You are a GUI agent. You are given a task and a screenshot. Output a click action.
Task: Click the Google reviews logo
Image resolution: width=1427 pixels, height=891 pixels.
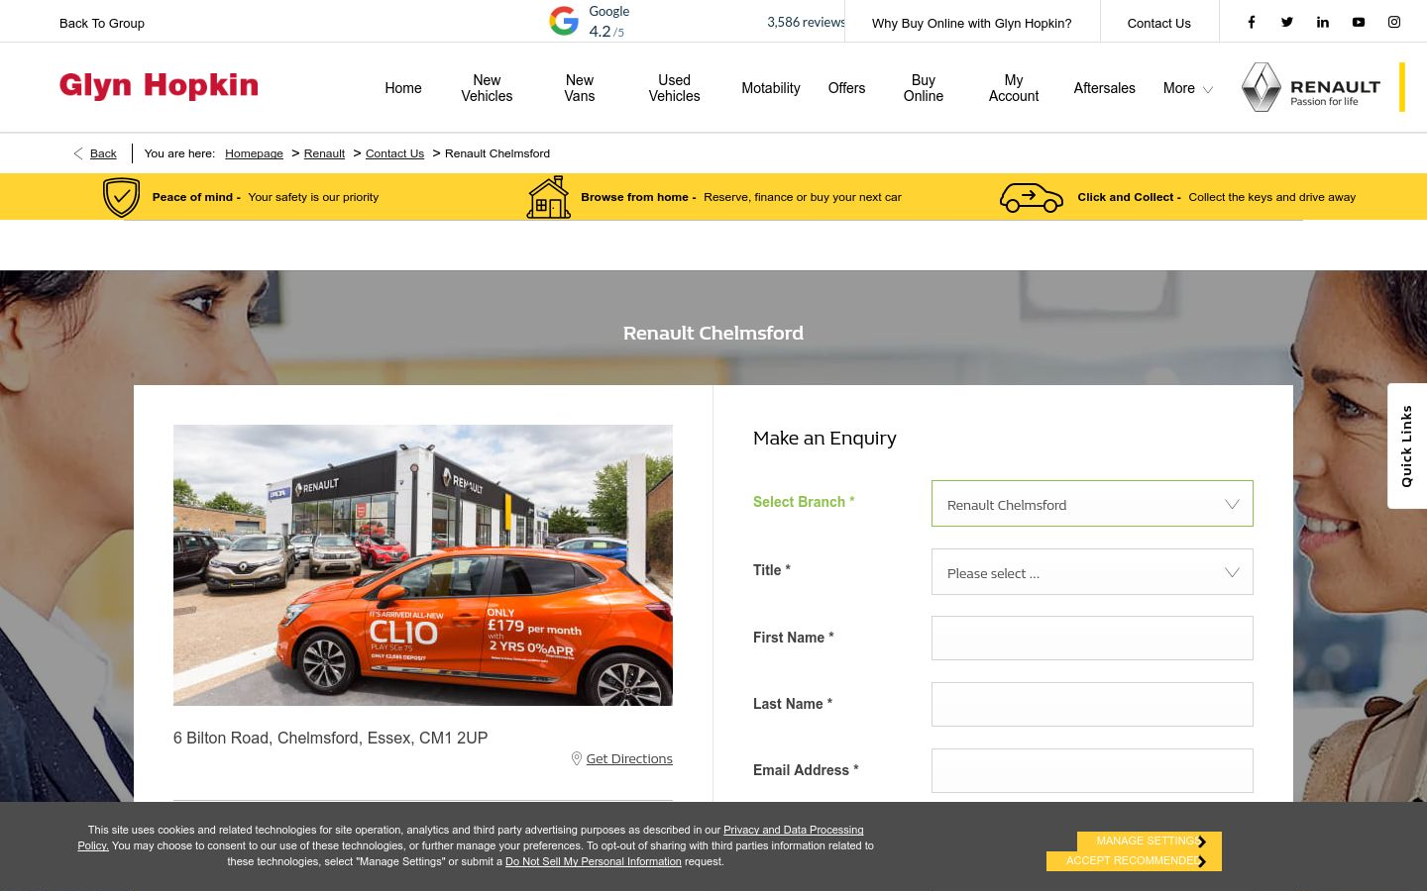564,21
